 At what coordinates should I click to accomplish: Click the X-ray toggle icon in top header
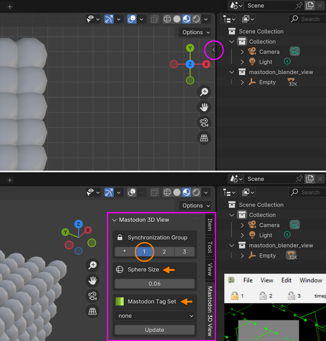(155, 19)
